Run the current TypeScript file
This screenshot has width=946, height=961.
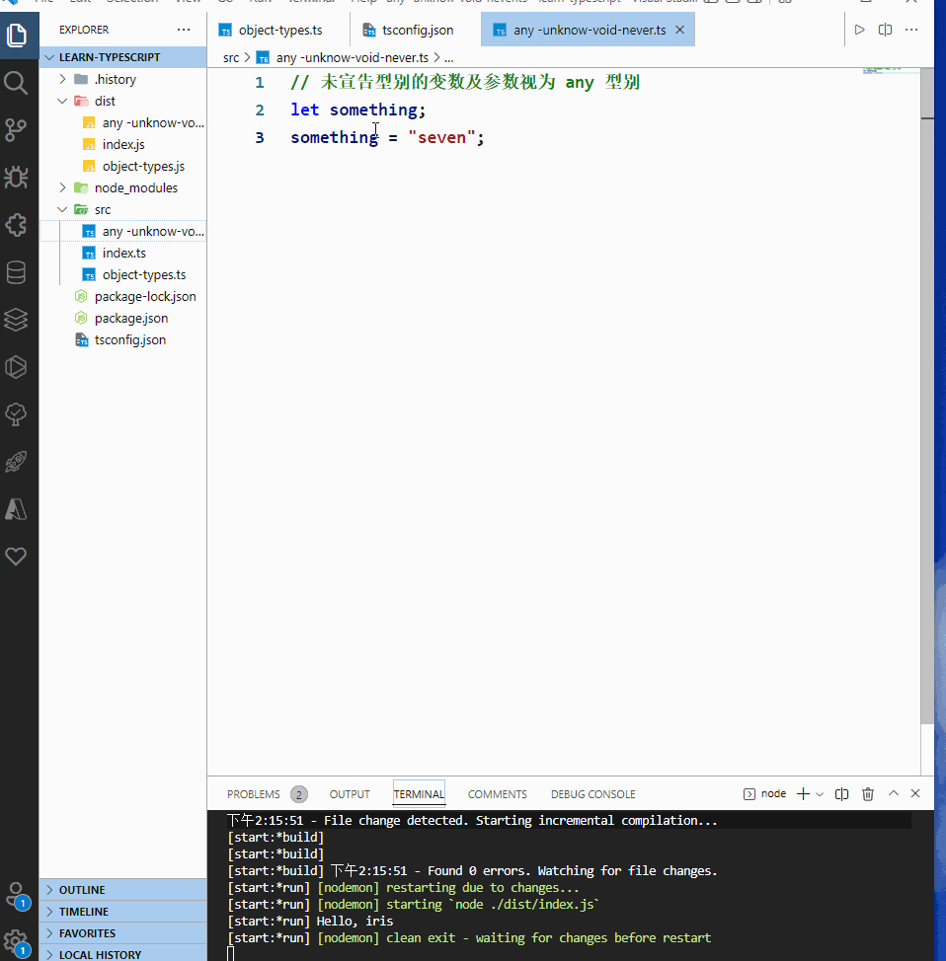[x=858, y=30]
